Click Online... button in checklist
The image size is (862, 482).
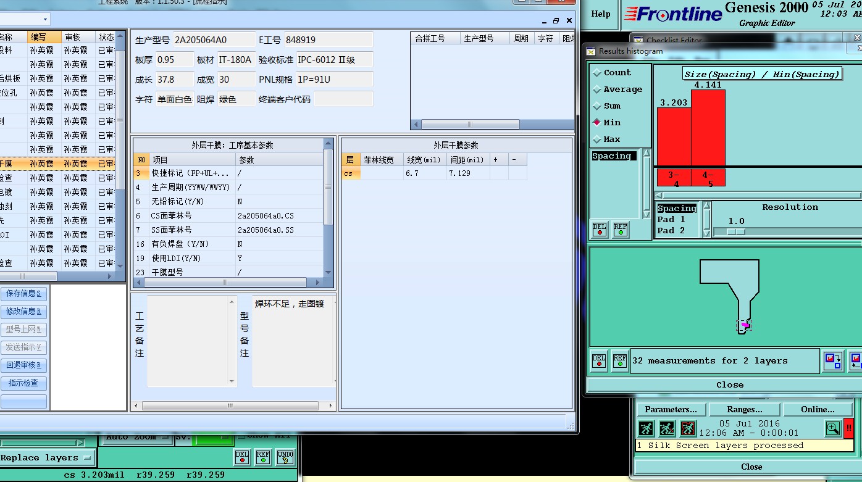pos(818,409)
